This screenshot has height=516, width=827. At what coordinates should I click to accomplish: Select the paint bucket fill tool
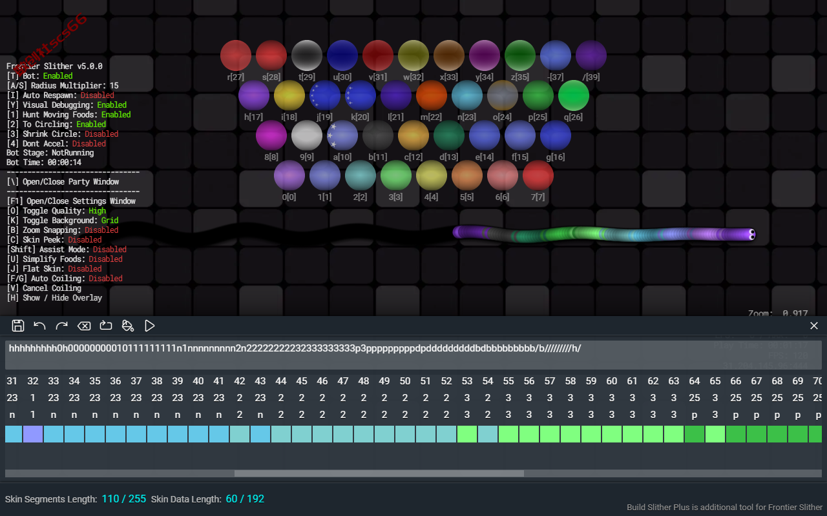128,326
